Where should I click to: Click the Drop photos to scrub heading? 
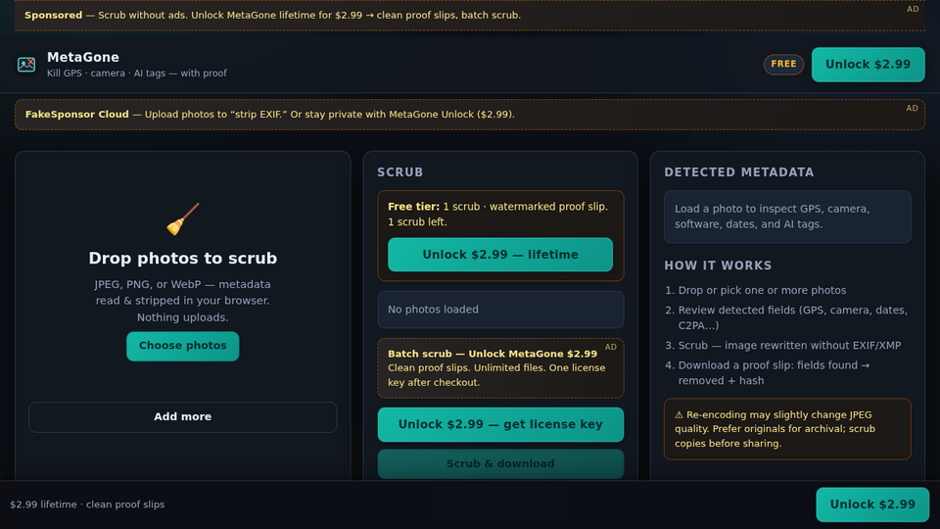pos(183,258)
